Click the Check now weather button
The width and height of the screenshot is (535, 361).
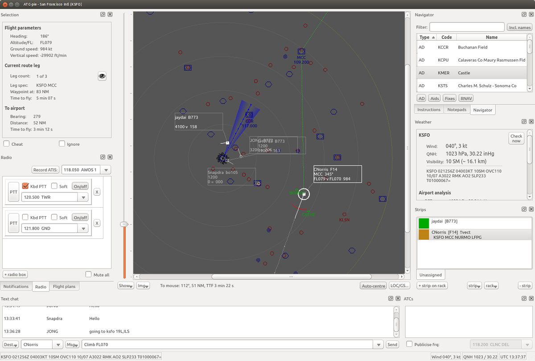516,138
